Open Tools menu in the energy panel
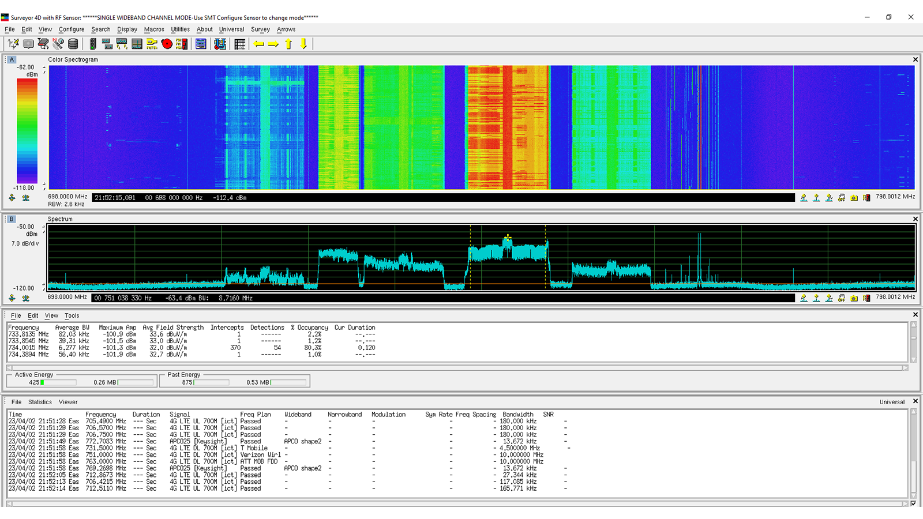Viewport: 923px width, 519px height. (72, 315)
